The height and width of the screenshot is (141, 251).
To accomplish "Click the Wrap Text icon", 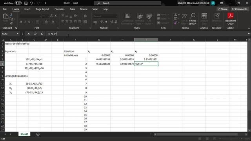I will [x=85, y=16].
